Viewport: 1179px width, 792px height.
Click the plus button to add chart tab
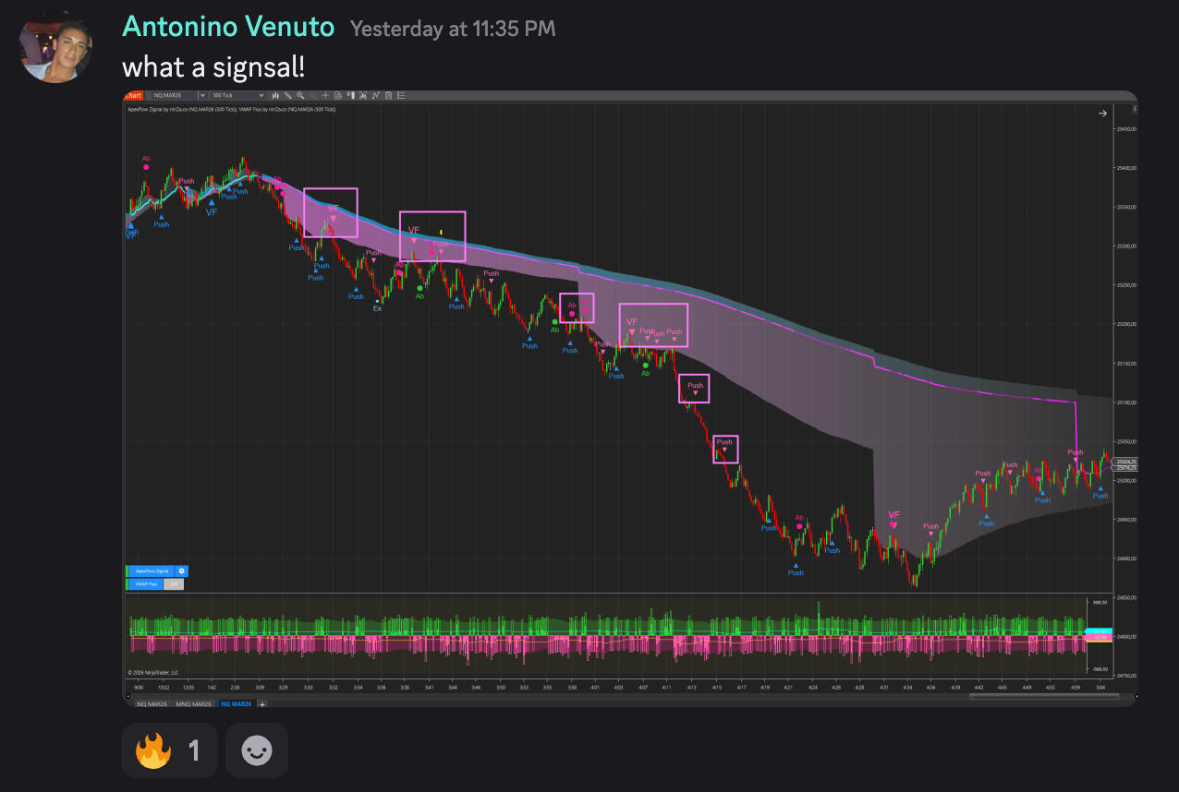click(262, 704)
